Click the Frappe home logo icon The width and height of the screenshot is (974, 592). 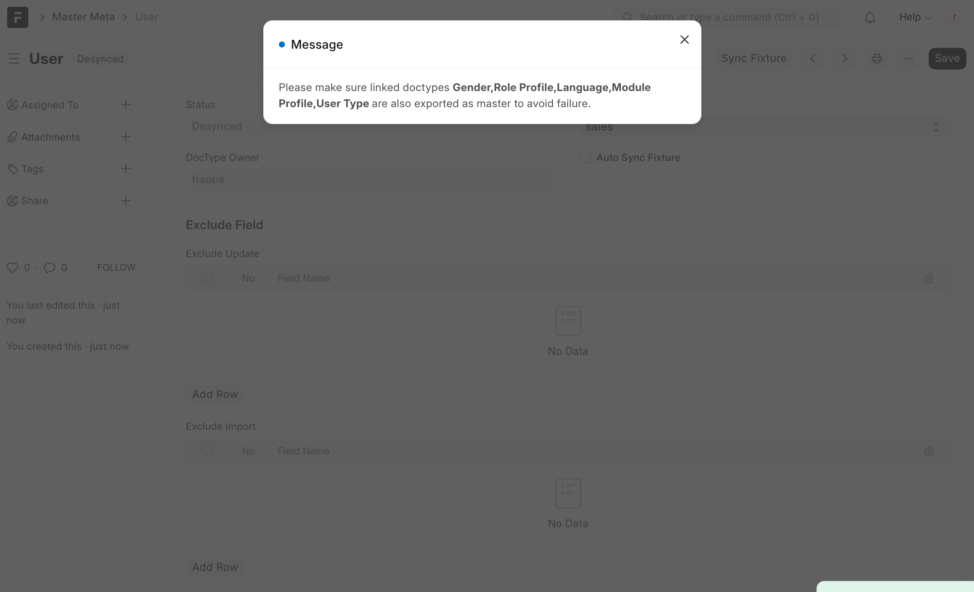[18, 17]
